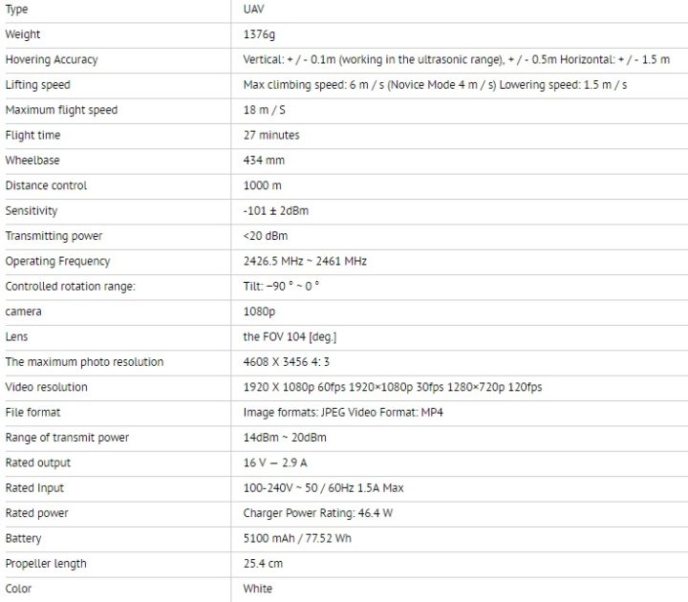The width and height of the screenshot is (688, 602).
Task: Click the Transmitting power value
Action: coord(266,236)
